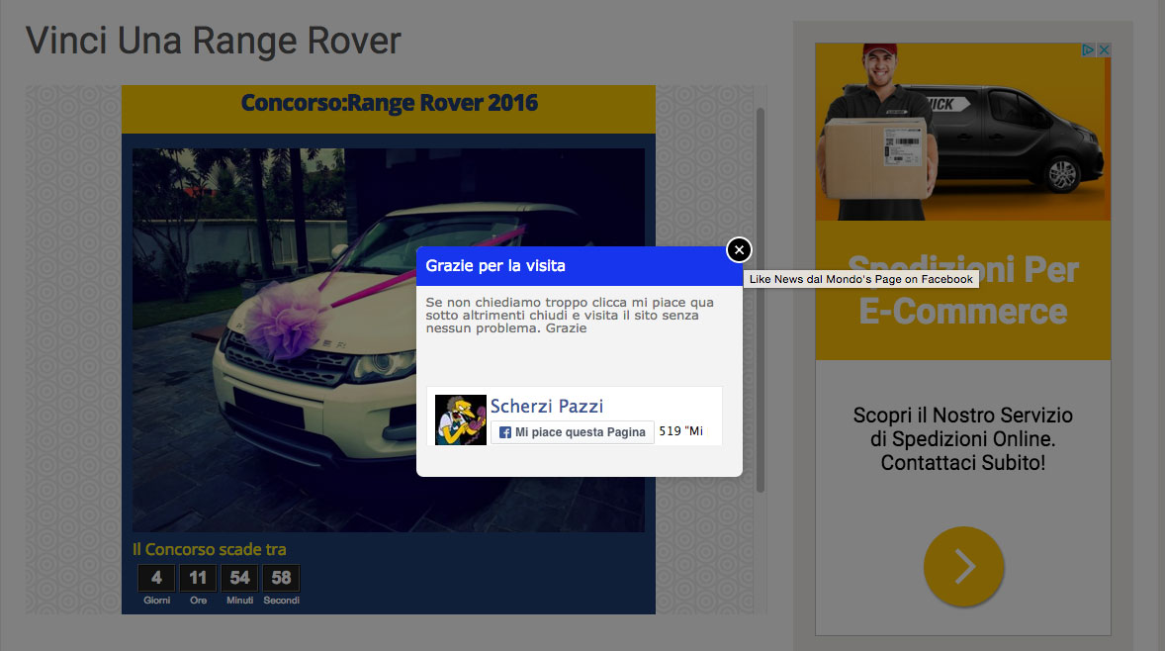1165x651 pixels.
Task: Click the contest frame's vertical scrollbar
Action: click(761, 300)
